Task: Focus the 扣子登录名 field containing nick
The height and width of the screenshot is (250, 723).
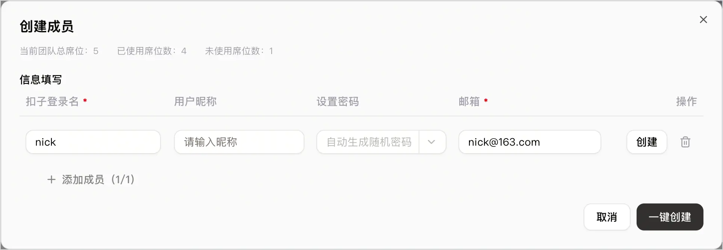Action: tap(93, 142)
